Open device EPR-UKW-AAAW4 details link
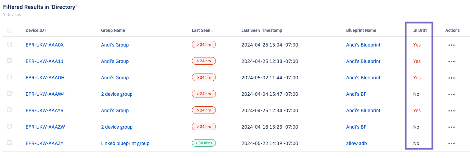Viewport: 470px width, 158px height. pyautogui.click(x=45, y=94)
